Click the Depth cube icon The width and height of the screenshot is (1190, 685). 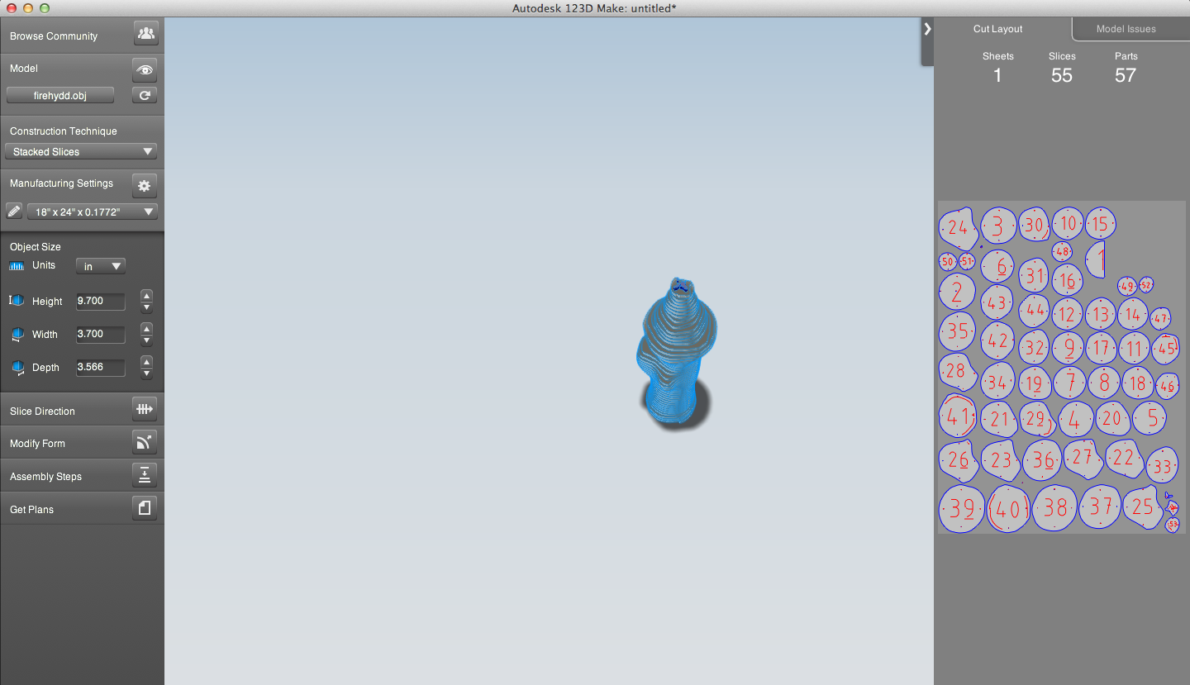coord(17,367)
